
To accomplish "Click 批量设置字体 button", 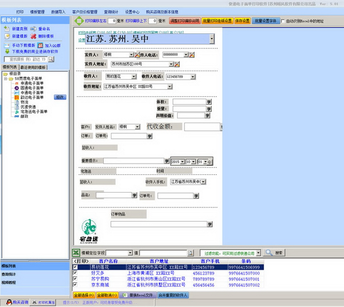I will click(x=266, y=21).
